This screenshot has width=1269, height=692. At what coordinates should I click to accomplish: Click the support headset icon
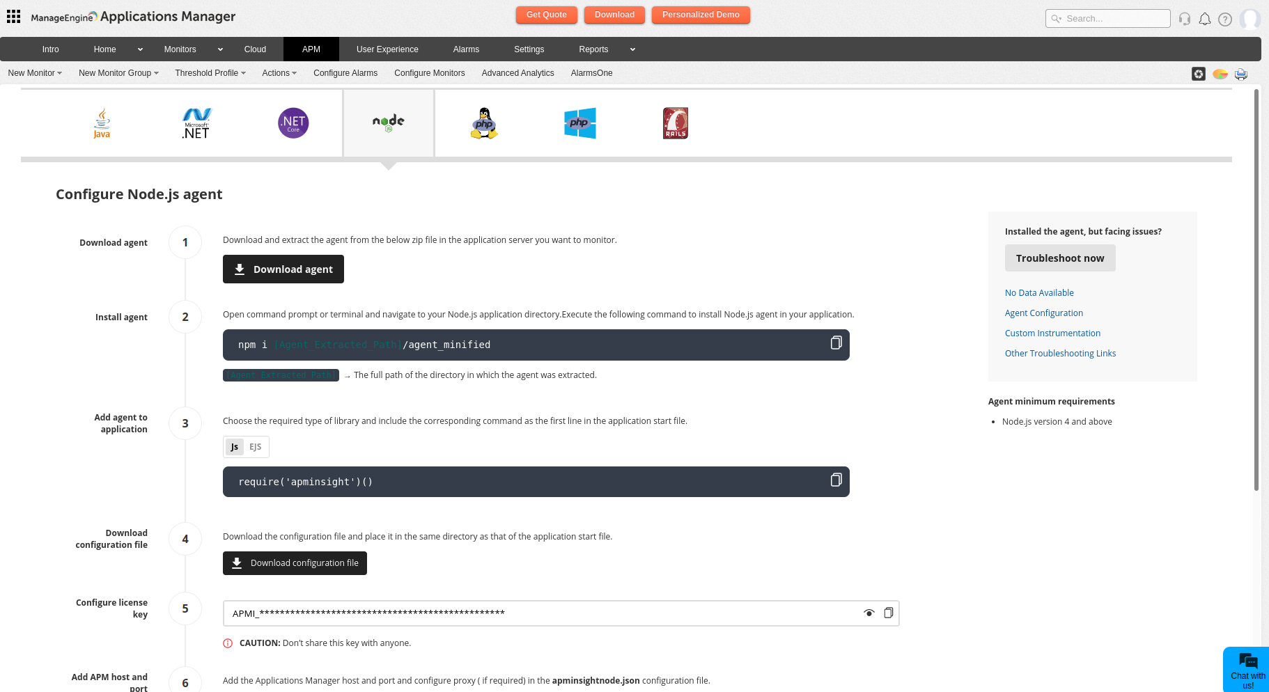tap(1185, 19)
